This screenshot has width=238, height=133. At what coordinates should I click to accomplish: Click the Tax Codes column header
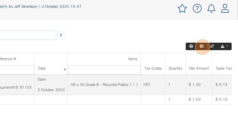pos(153,68)
